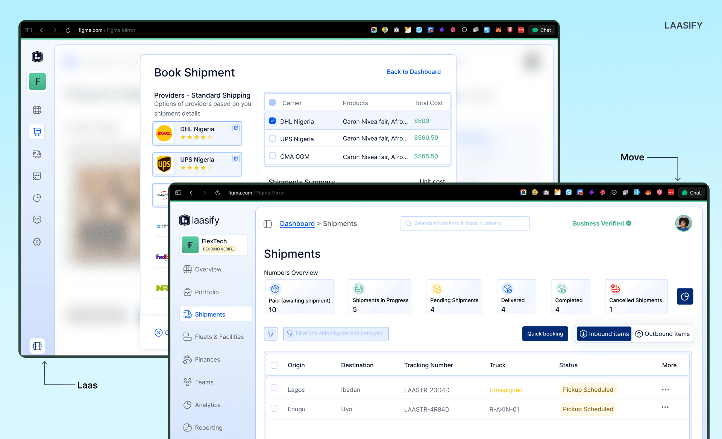Click Back to Dashboard link

click(x=414, y=72)
